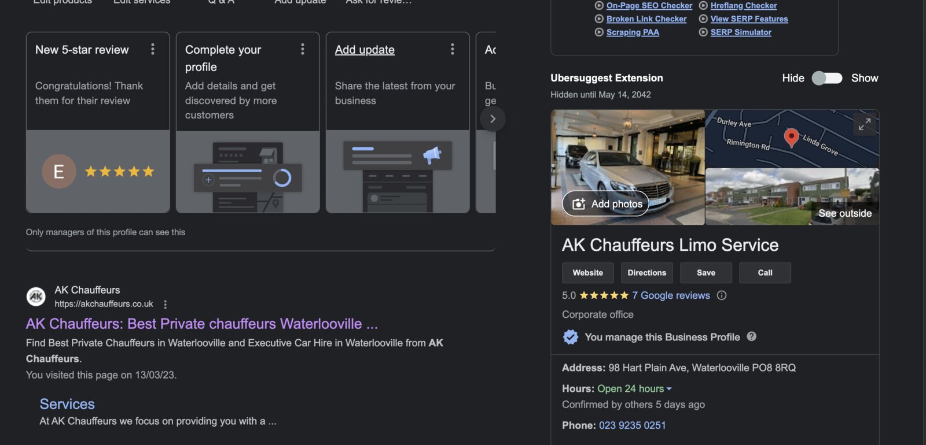926x445 pixels.
Task: Open options menu for Add update card
Action: pos(453,49)
